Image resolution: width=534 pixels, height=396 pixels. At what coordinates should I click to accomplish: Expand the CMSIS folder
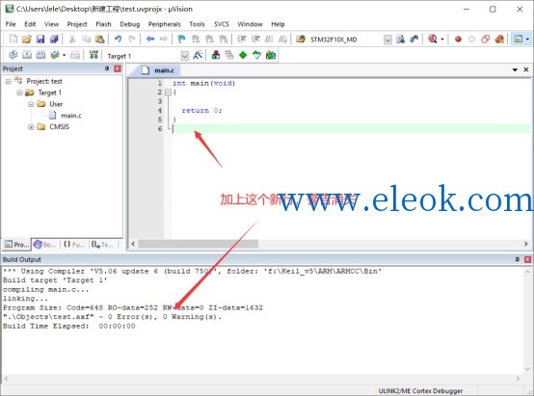click(31, 127)
